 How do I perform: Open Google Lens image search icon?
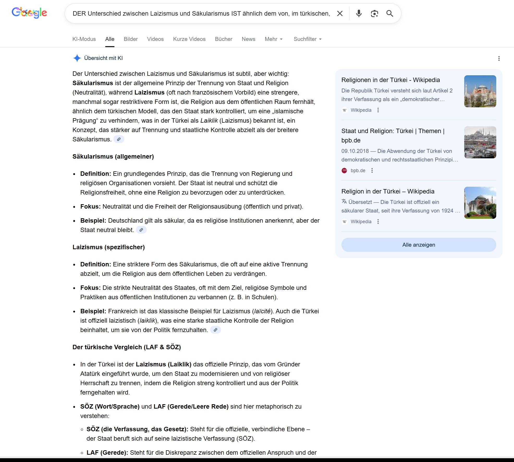click(374, 13)
